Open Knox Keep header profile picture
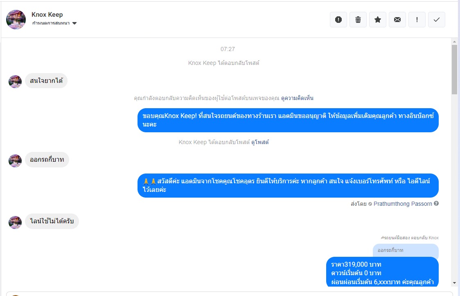460x296 pixels. 16,19
